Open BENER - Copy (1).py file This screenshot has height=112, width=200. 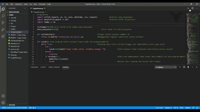(x=18, y=35)
